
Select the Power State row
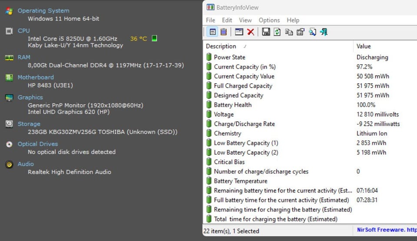coord(310,57)
